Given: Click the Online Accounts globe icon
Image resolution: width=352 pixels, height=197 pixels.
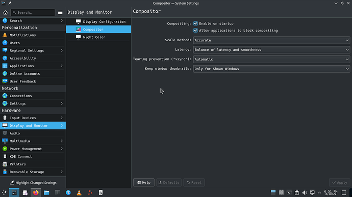Looking at the screenshot, I should coord(5,73).
